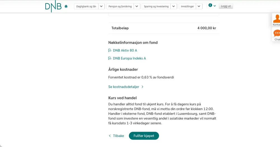The width and height of the screenshot is (280, 147).
Task: Click the back chevron beside Tilbake
Action: [110, 136]
